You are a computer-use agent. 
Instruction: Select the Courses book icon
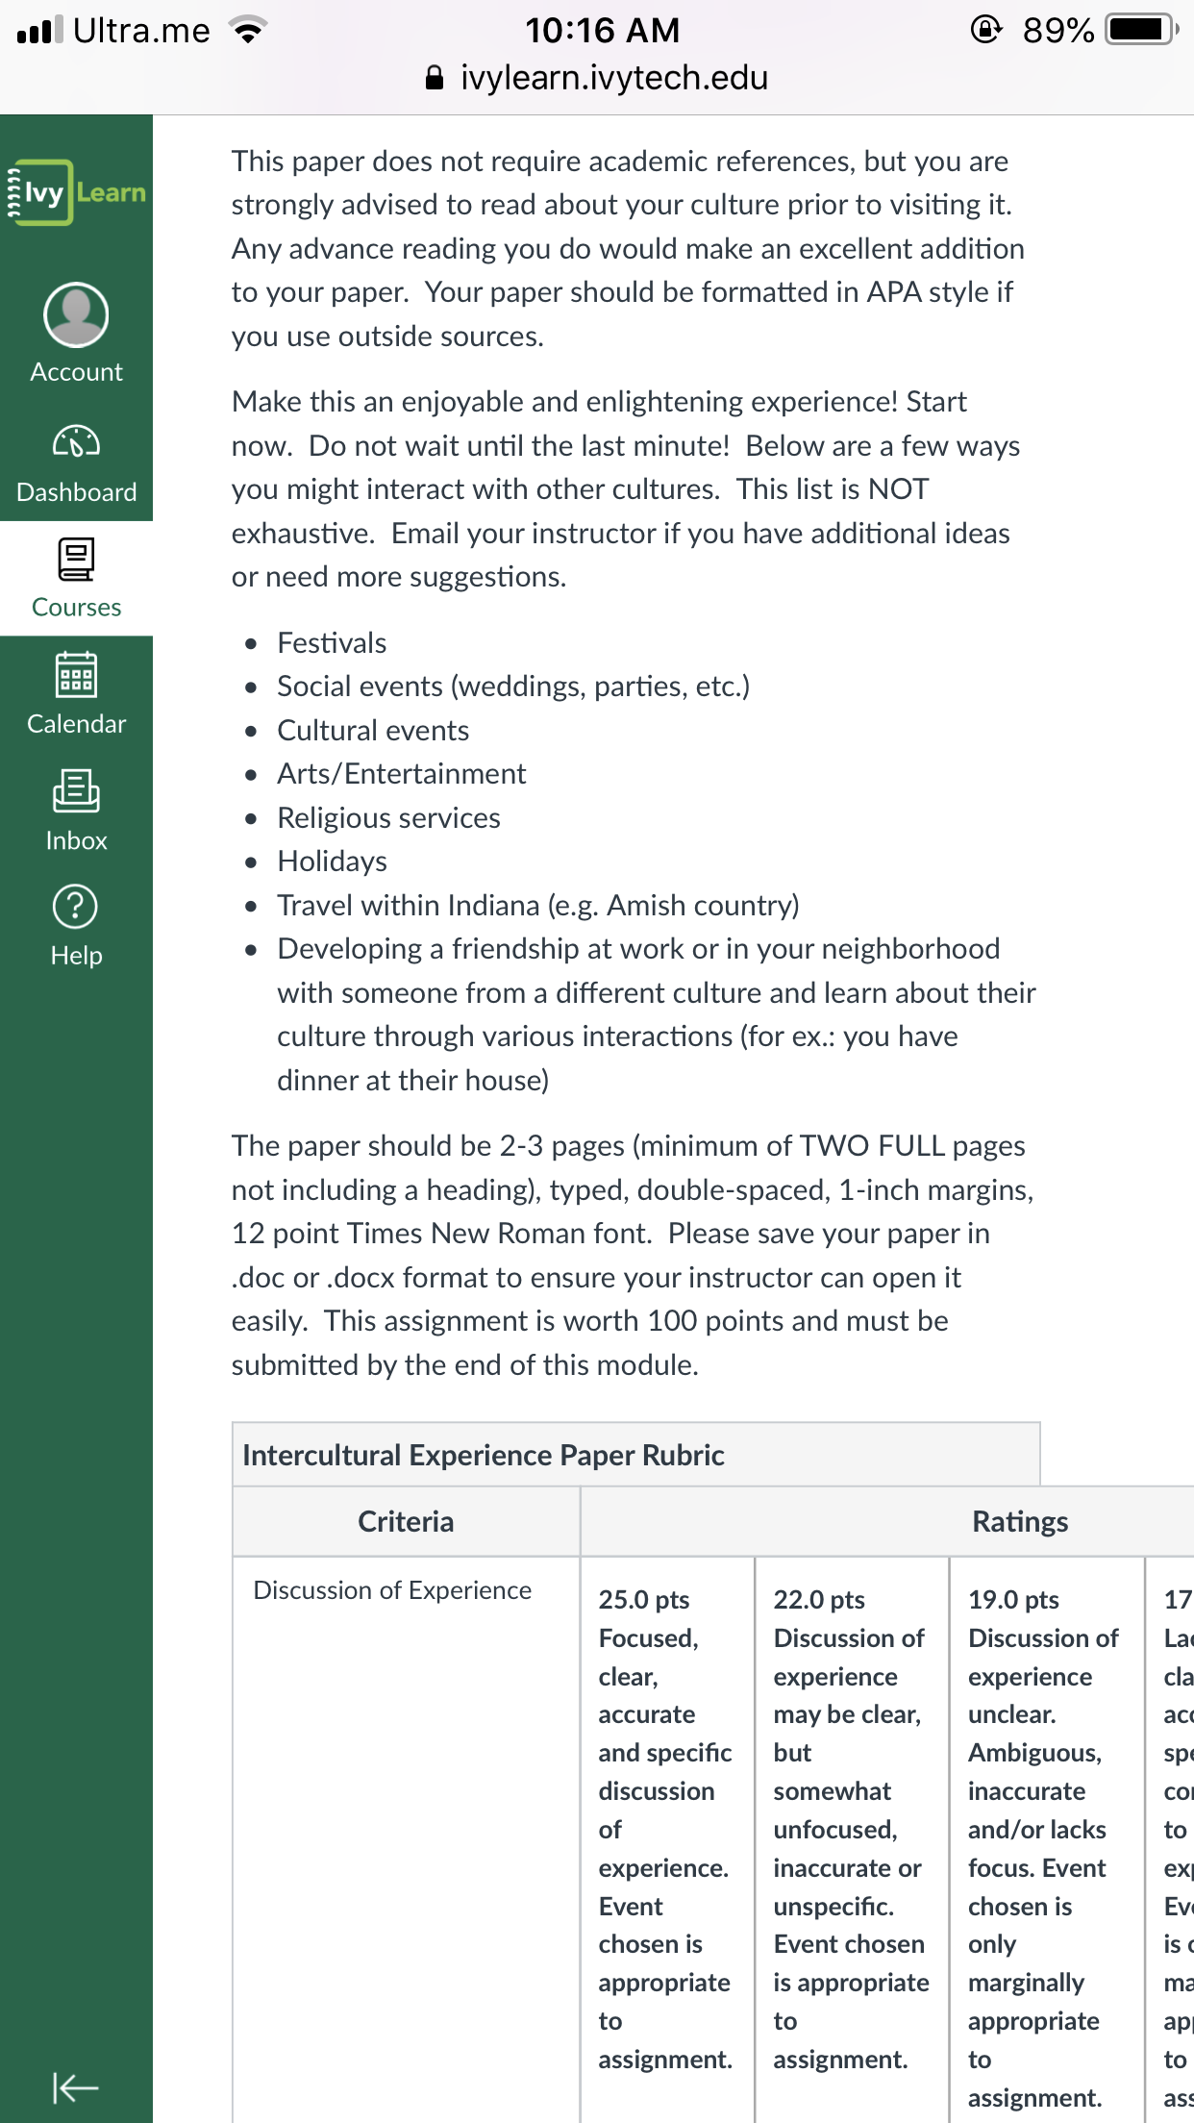point(76,559)
